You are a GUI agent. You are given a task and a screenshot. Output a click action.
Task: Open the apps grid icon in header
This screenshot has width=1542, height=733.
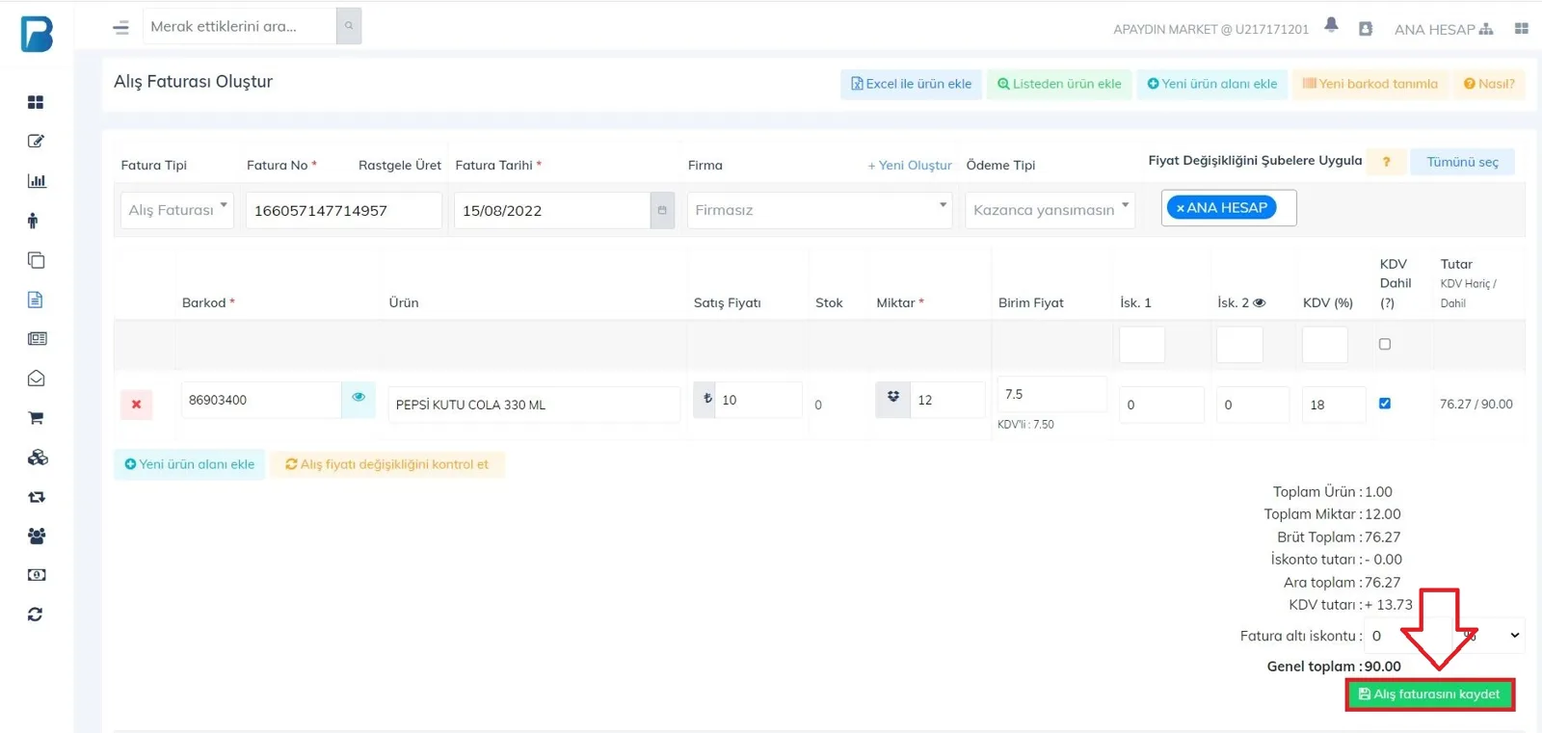(x=1522, y=29)
